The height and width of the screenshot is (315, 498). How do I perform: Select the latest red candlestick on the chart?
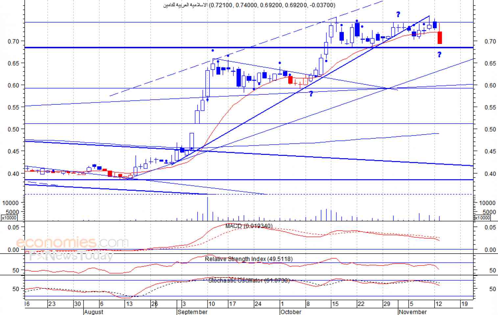(440, 38)
